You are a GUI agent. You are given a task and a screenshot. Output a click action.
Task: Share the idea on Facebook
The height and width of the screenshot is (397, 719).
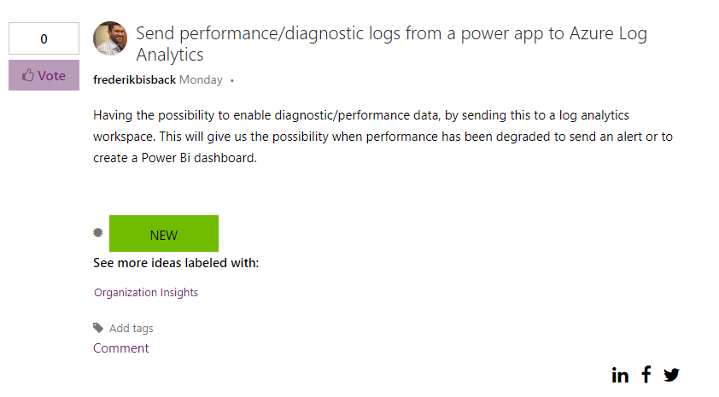646,374
